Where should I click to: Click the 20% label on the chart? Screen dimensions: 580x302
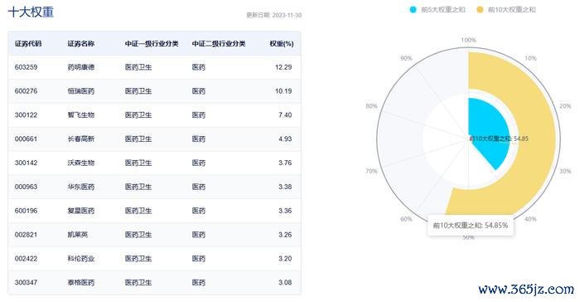(x=565, y=106)
